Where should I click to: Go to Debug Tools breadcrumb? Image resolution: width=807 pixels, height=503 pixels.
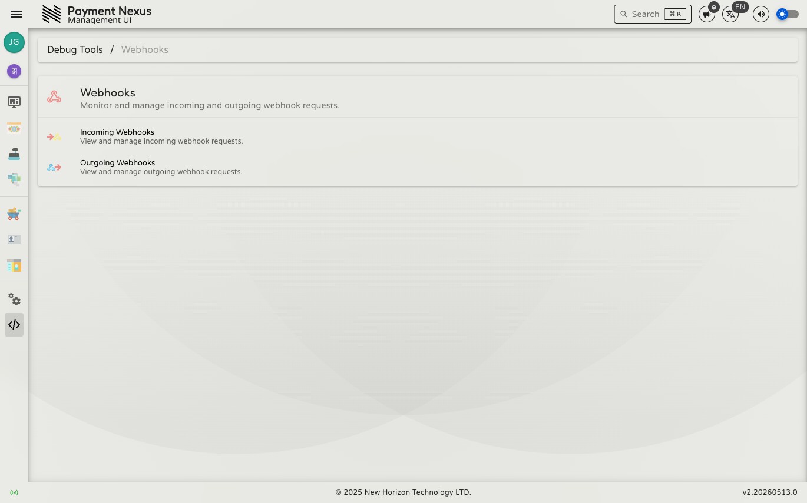(75, 50)
